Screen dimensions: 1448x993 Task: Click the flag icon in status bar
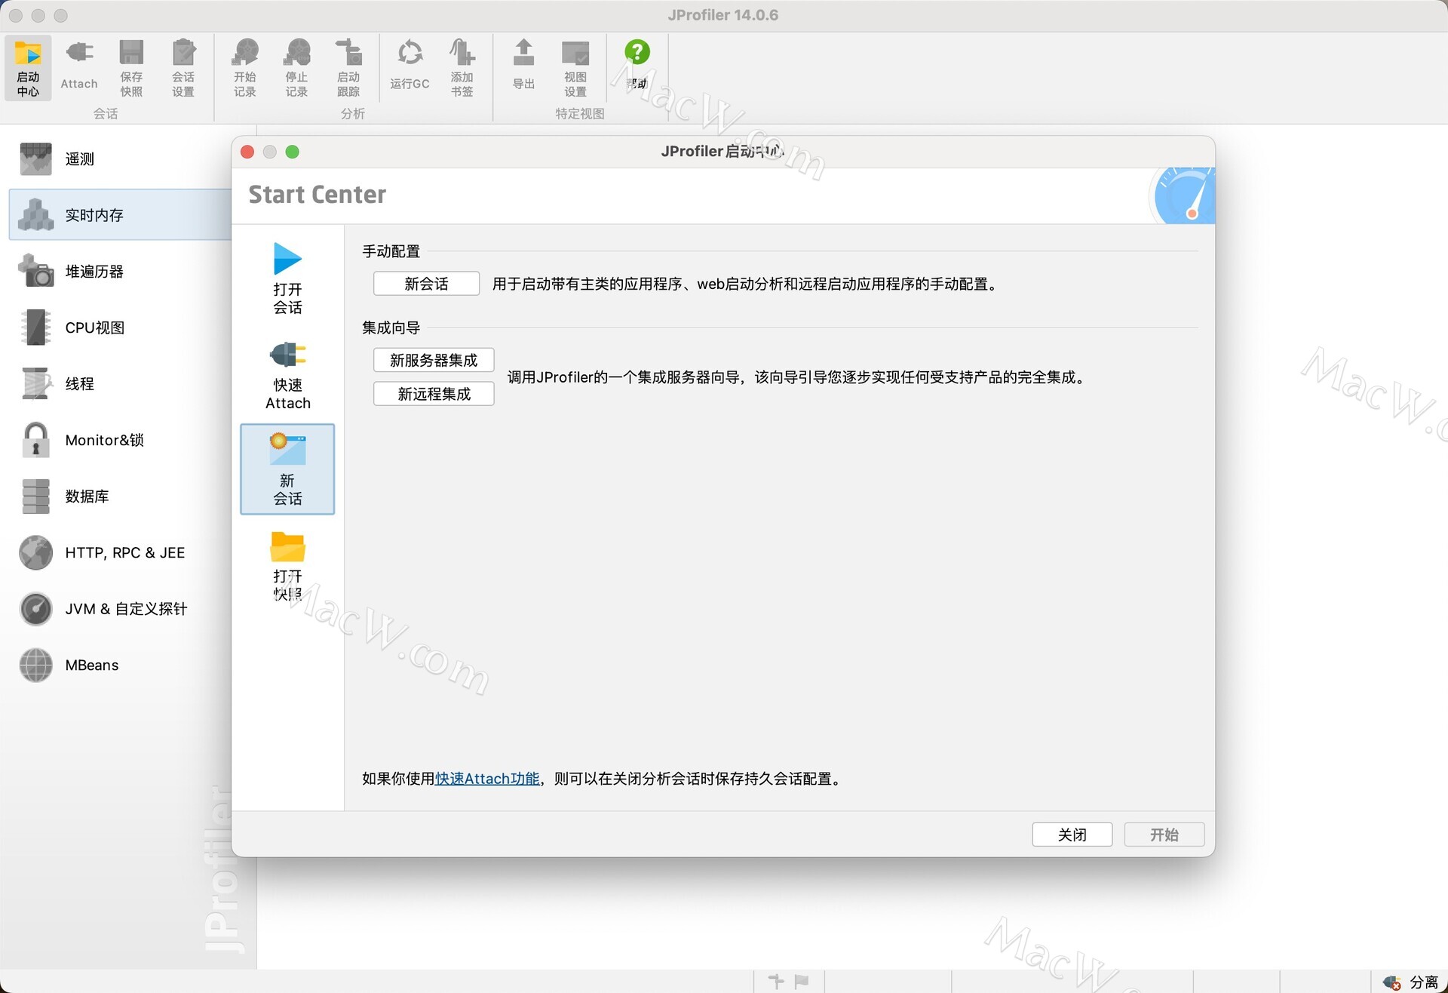click(x=802, y=981)
